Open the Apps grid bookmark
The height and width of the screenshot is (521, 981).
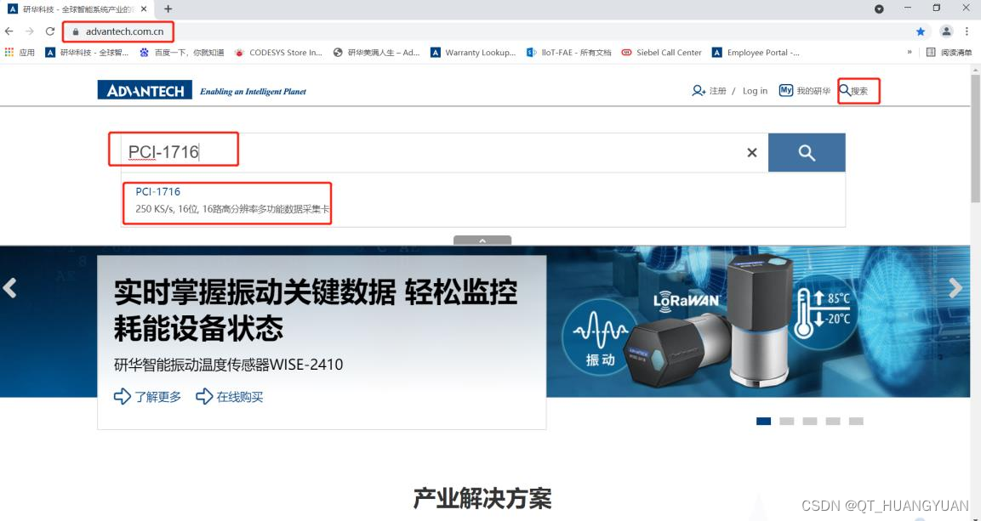(x=20, y=53)
